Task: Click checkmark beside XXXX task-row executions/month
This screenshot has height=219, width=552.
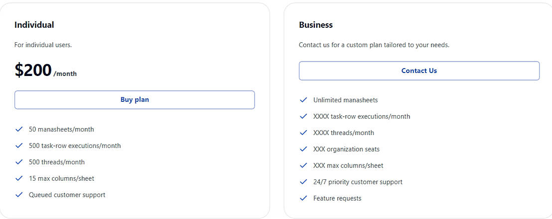Action: click(x=303, y=116)
